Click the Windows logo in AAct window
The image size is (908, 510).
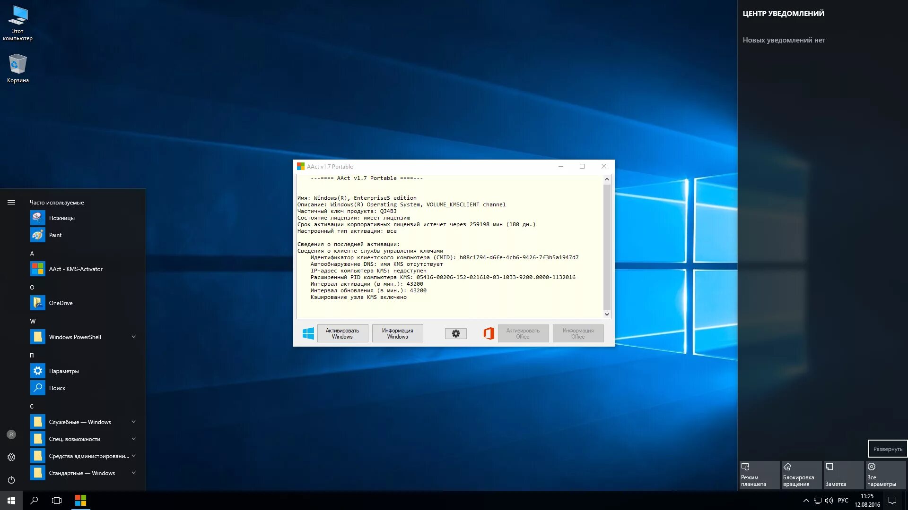[308, 333]
